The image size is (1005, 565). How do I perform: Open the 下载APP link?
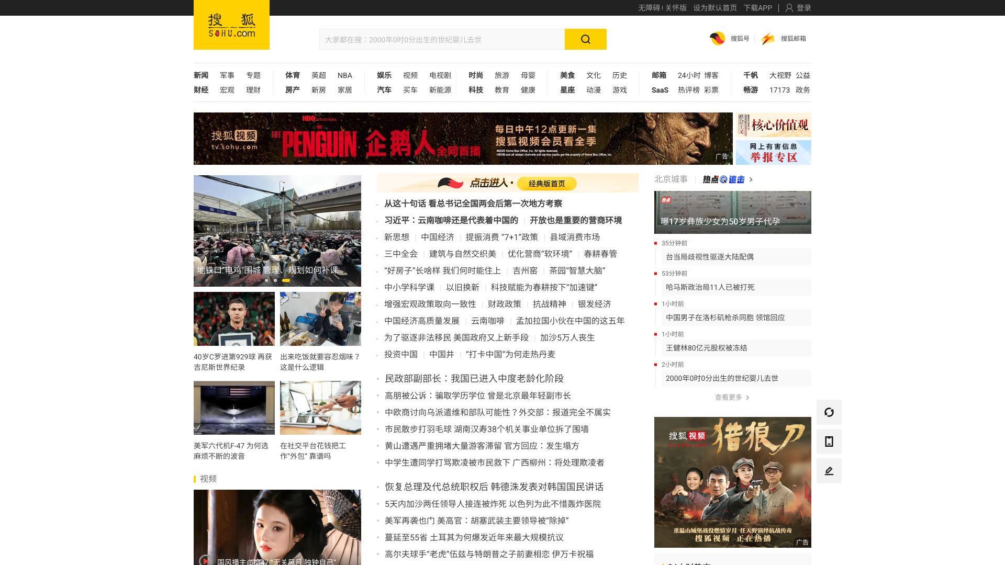point(757,8)
